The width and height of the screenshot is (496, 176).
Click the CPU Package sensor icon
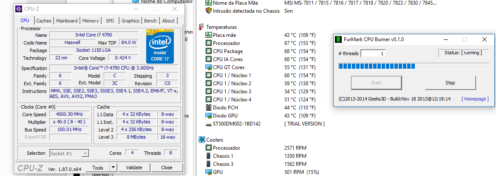[208, 51]
